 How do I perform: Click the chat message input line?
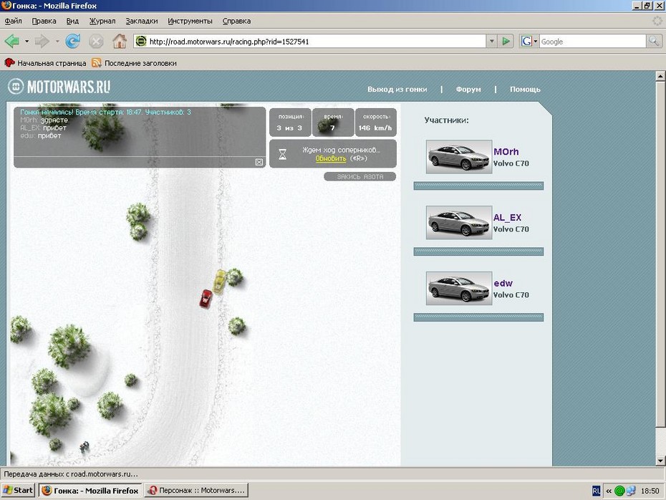134,163
